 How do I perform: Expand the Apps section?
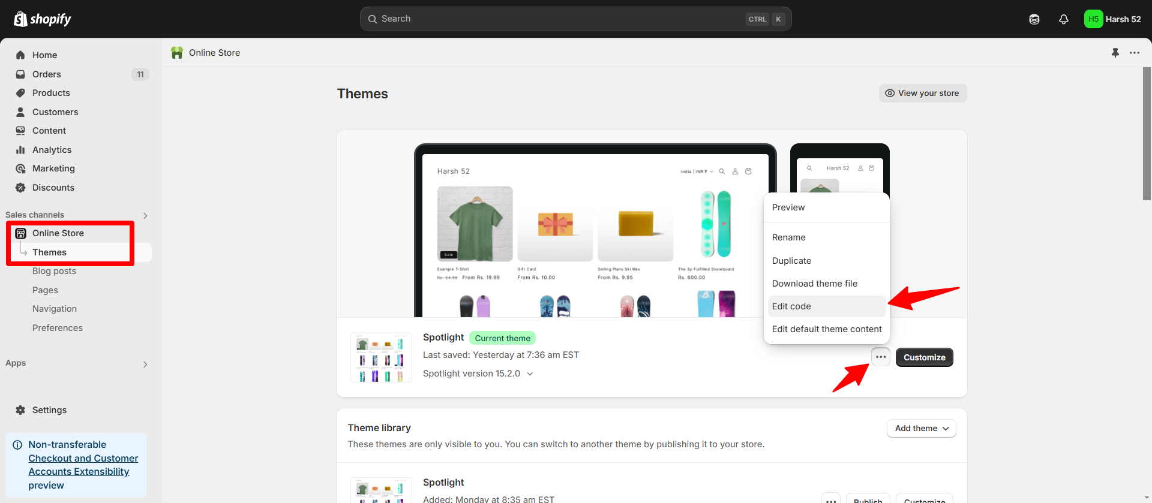point(145,364)
